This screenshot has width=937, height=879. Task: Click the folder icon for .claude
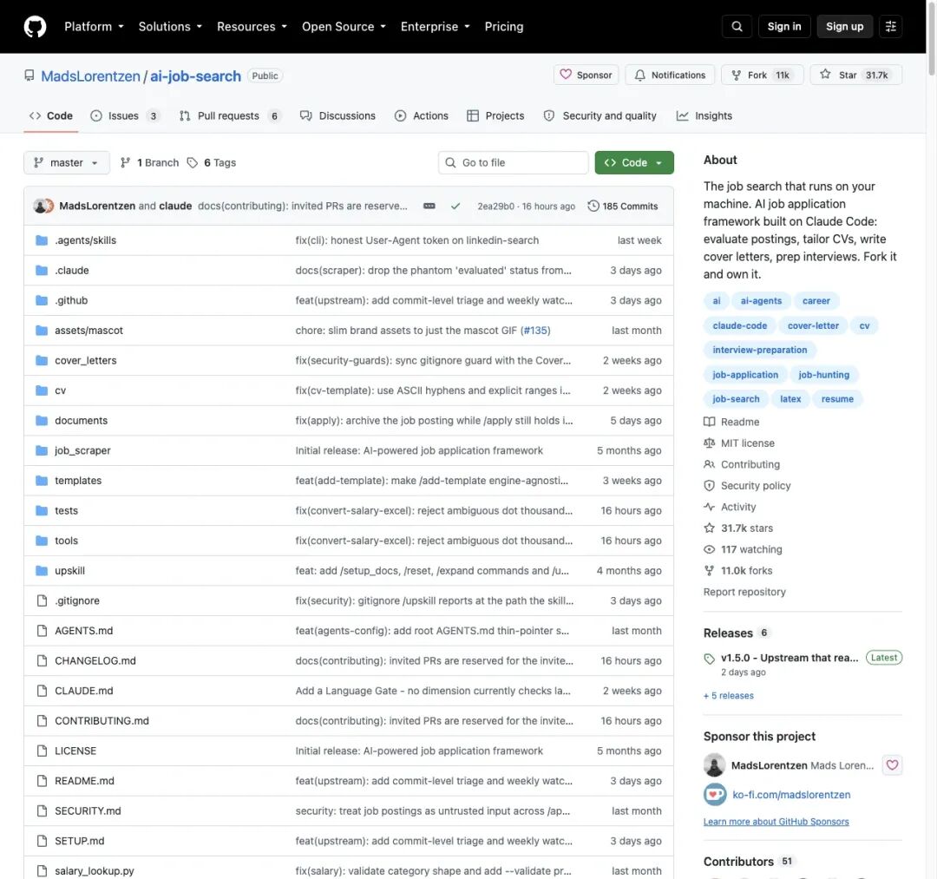[x=42, y=270]
